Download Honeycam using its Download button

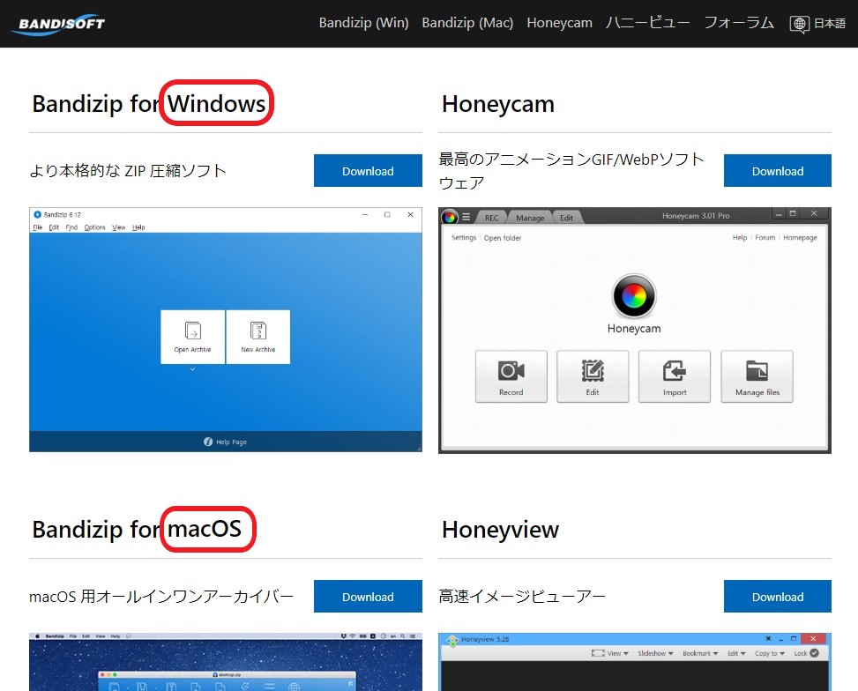(777, 171)
